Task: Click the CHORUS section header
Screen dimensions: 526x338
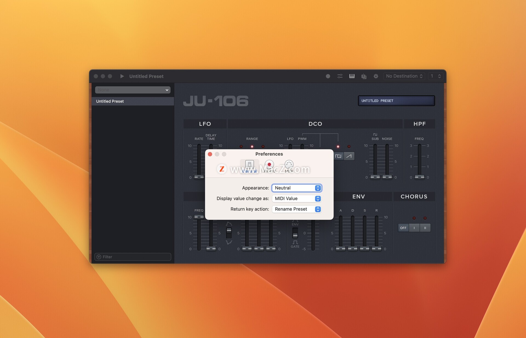Action: (x=414, y=196)
